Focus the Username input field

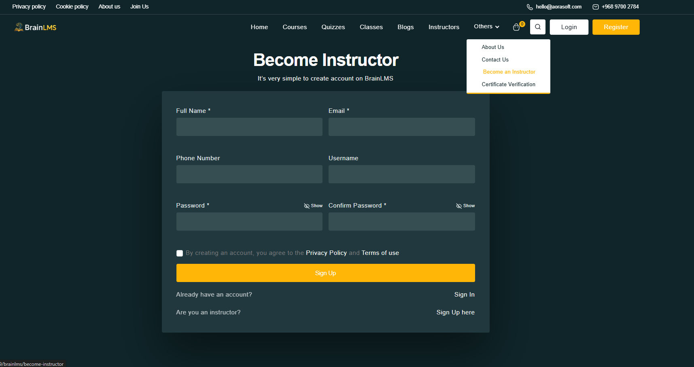click(x=402, y=174)
